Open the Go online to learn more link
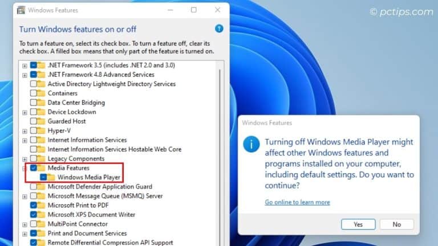Image resolution: width=438 pixels, height=246 pixels. click(x=297, y=202)
